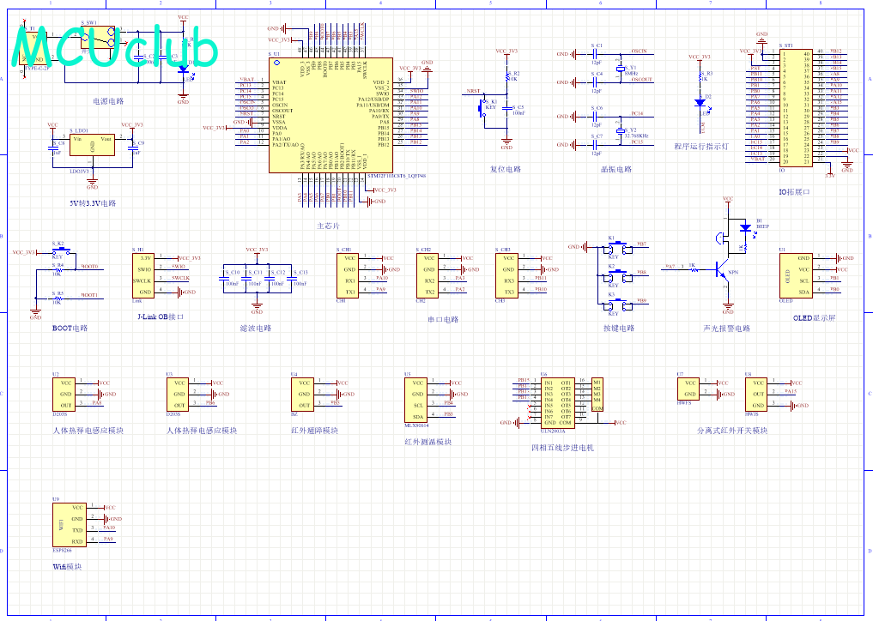Screen dimensions: 873x621
Task: Select the U8 HWJS infrared receiver block
Action: [x=756, y=395]
